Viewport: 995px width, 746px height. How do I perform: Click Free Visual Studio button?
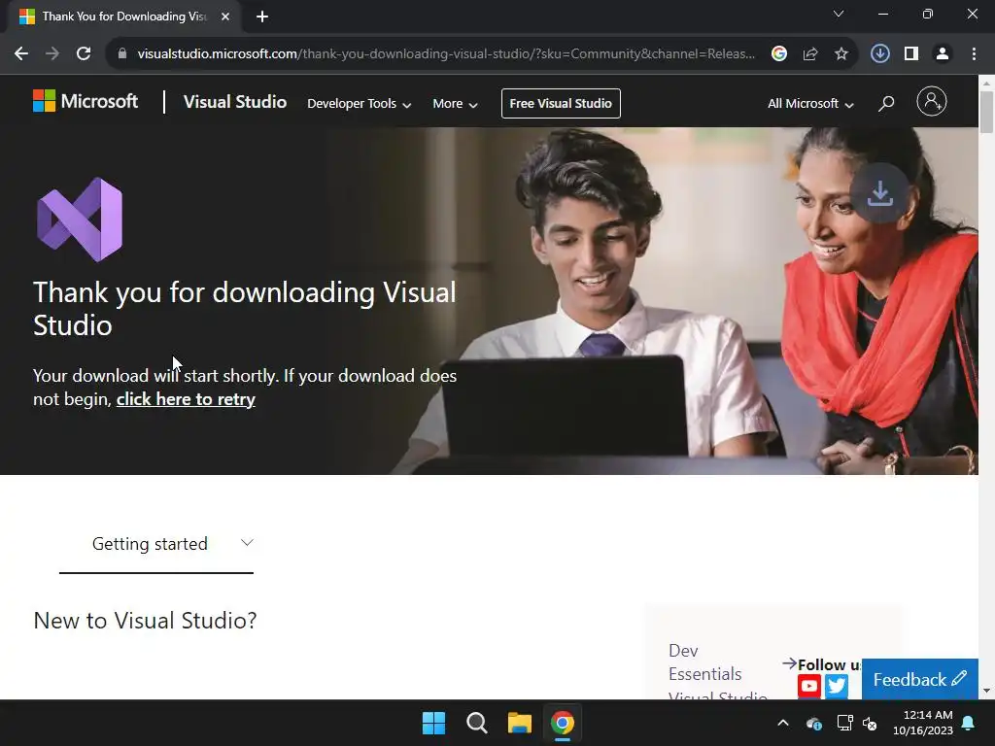click(x=561, y=103)
